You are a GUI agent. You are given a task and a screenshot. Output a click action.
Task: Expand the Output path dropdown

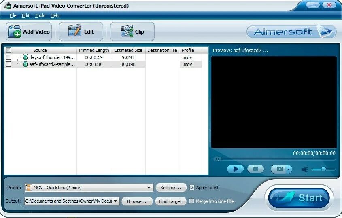[x=116, y=201]
